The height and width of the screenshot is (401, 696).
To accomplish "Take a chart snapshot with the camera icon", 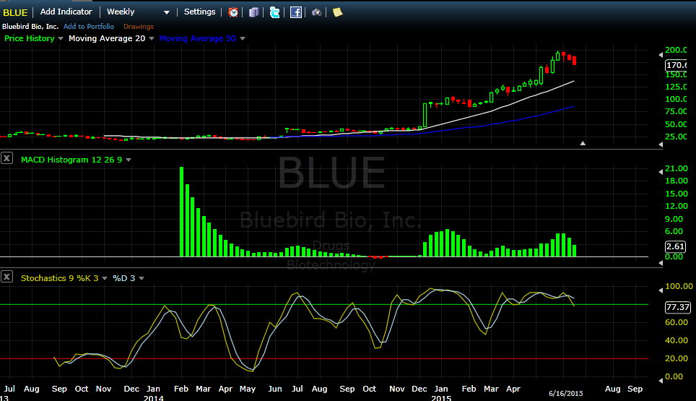I will [x=316, y=12].
